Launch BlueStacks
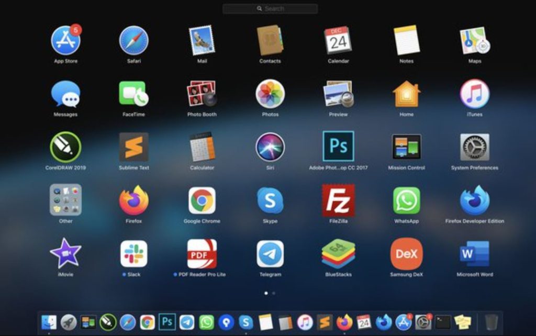The height and width of the screenshot is (336, 536). 338,256
